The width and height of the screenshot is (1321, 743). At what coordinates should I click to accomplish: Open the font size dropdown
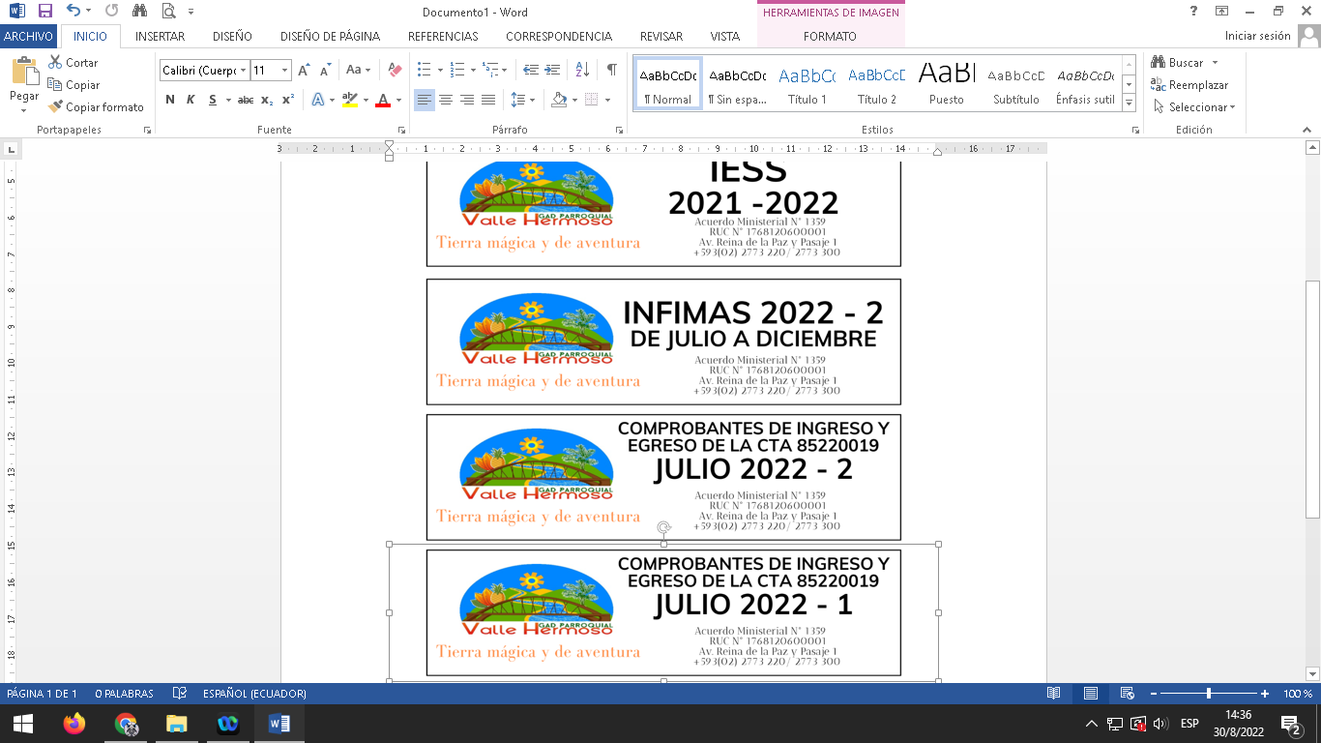tap(284, 70)
